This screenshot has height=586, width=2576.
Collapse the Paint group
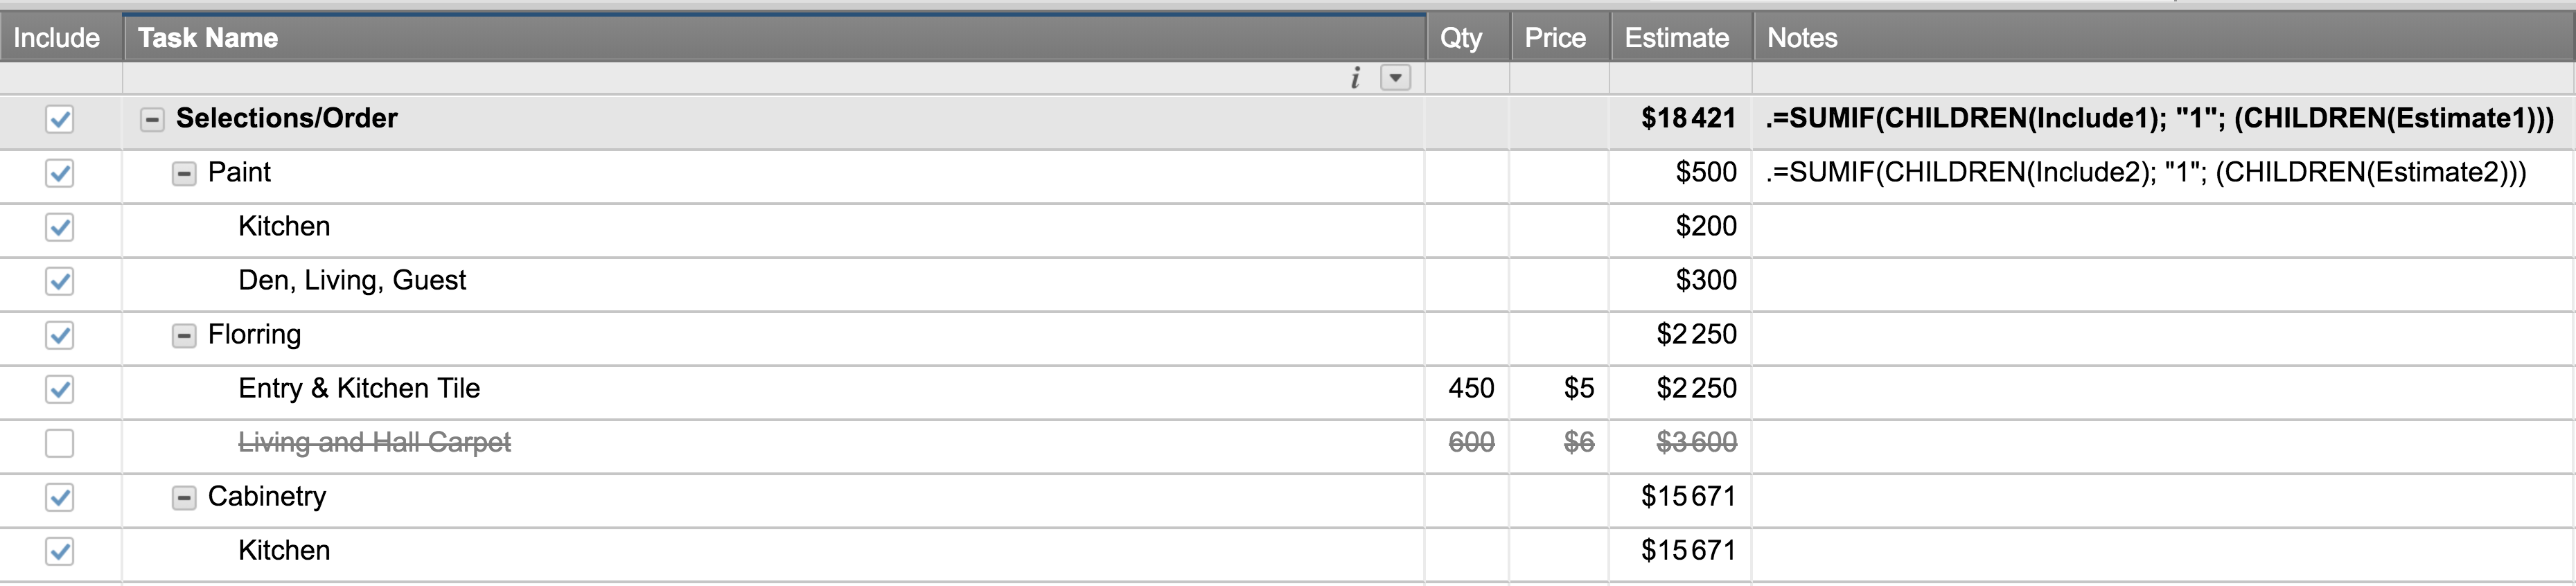pos(184,174)
